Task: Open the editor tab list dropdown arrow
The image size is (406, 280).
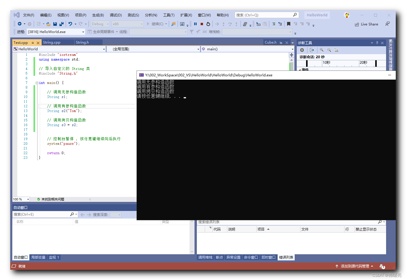Action: tap(292, 43)
